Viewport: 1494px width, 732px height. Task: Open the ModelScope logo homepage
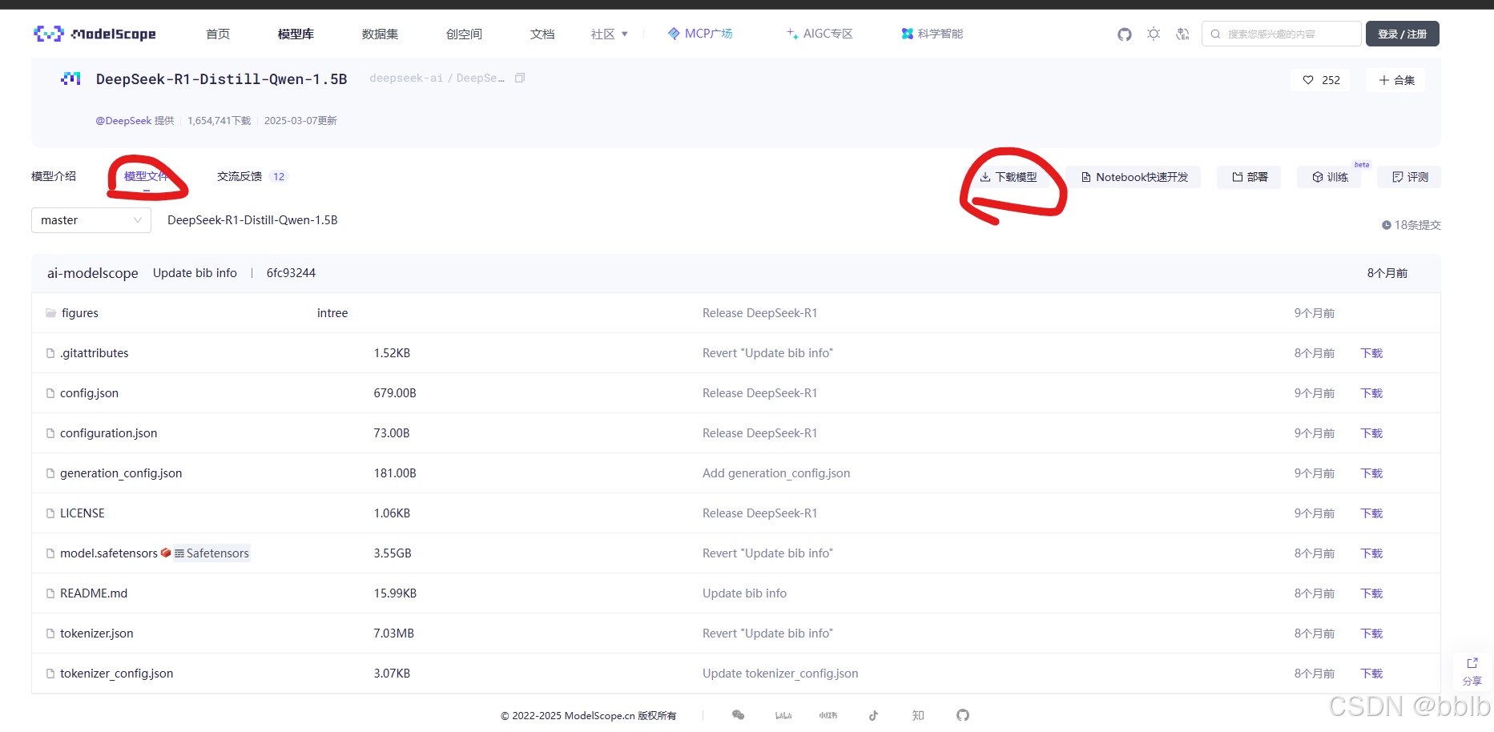coord(95,34)
